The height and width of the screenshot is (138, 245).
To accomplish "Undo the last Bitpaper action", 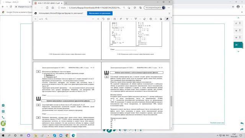I will [242, 123].
